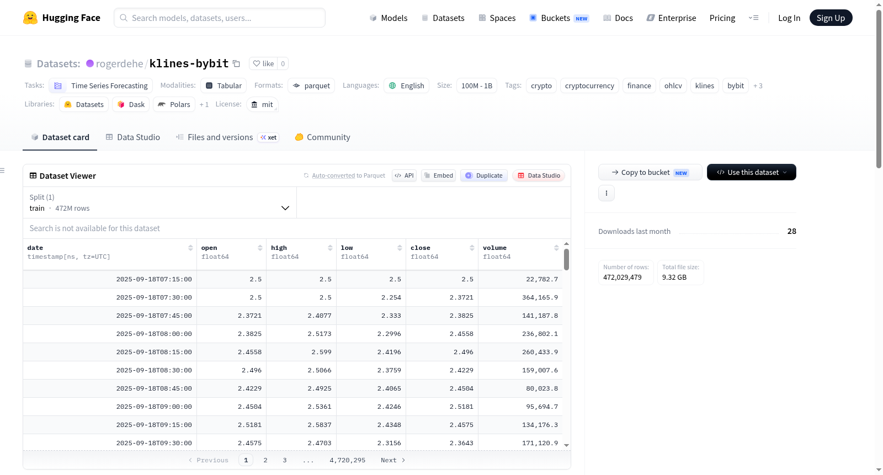The width and height of the screenshot is (883, 475).
Task: Click the Hugging Face logo icon
Action: (x=30, y=18)
